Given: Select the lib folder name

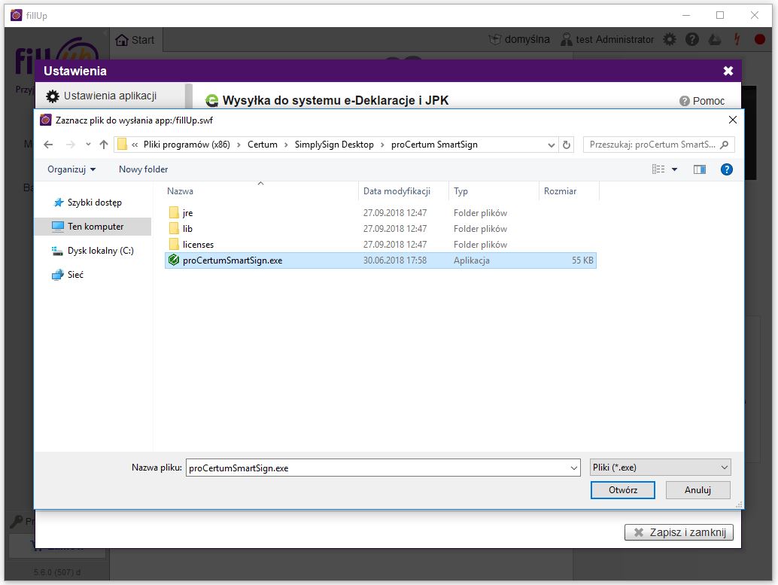Looking at the screenshot, I should (187, 228).
